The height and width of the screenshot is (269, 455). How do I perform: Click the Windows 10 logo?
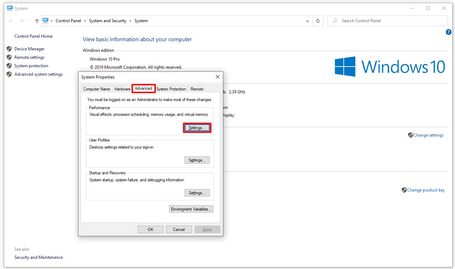(390, 67)
